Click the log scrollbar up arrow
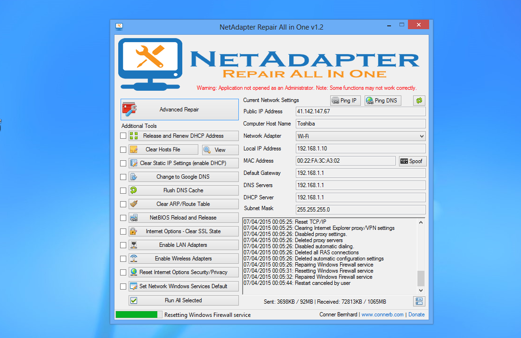Viewport: 521px width, 338px height. click(421, 222)
